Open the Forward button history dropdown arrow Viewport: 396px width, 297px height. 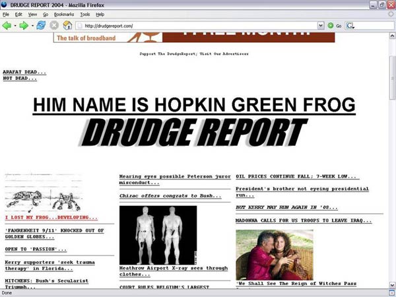[x=32, y=26]
